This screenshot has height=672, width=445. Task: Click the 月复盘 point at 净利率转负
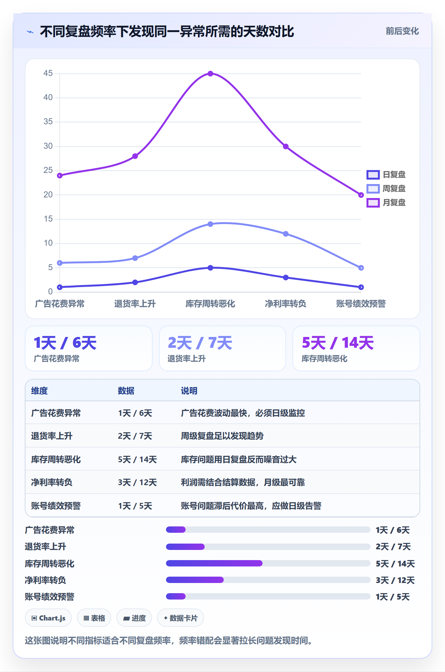(x=286, y=147)
